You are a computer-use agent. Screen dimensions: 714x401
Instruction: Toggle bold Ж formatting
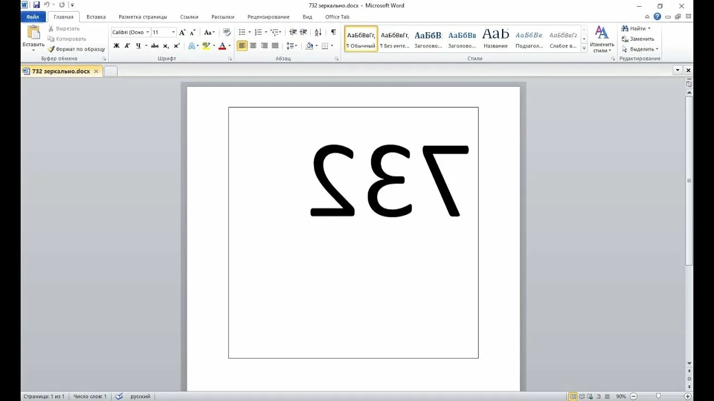tap(117, 46)
